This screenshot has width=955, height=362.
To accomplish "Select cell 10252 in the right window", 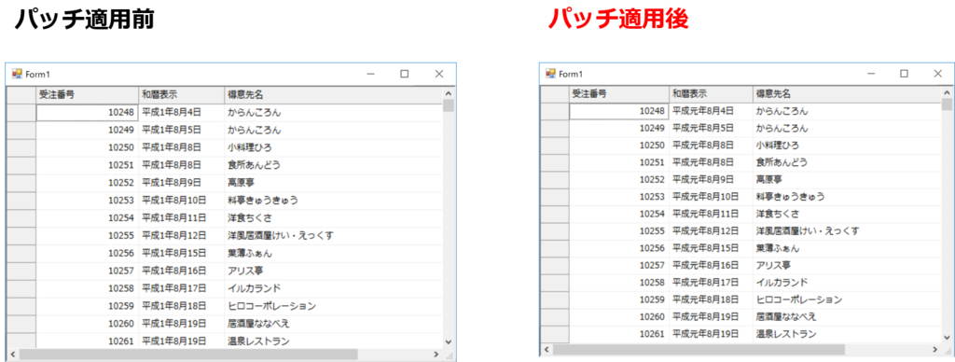I will (x=619, y=180).
